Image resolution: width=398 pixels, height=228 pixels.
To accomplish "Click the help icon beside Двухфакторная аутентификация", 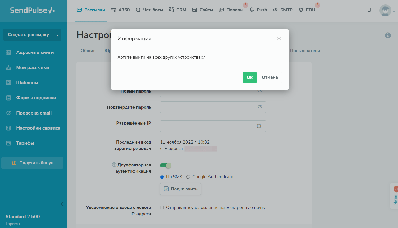I will [114, 165].
